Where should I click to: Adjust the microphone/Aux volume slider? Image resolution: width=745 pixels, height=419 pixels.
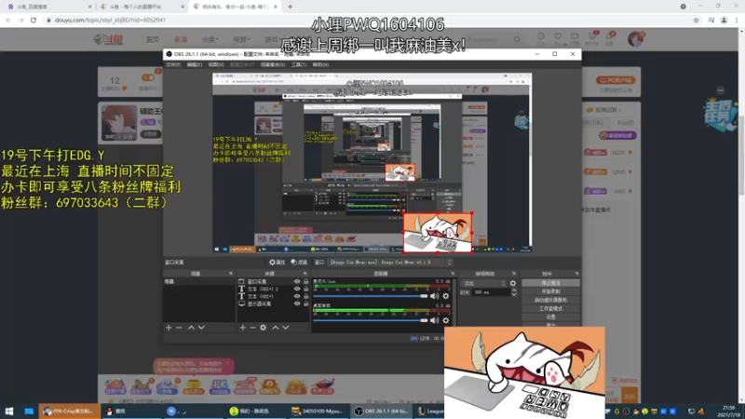370,296
